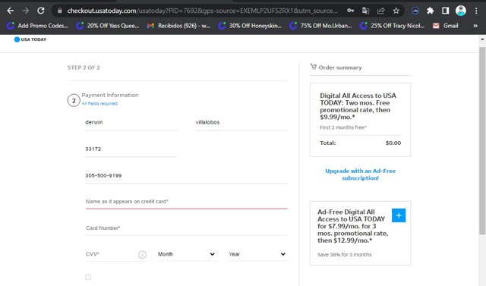Click the share page icon
This screenshot has height=286, width=486.
pyautogui.click(x=381, y=11)
